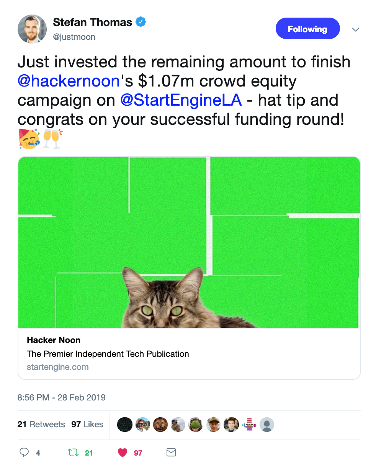Retweet using the green arrows icon
Image resolution: width=376 pixels, height=464 pixels.
click(73, 453)
